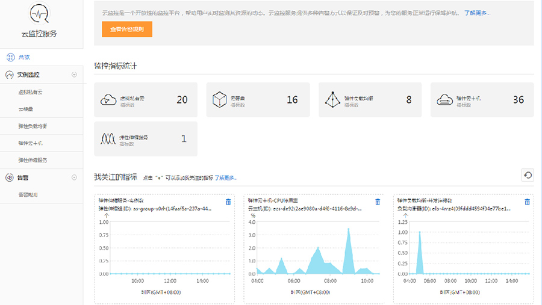Click 了解更多 link in top banner
This screenshot has width=542, height=305.
[477, 12]
